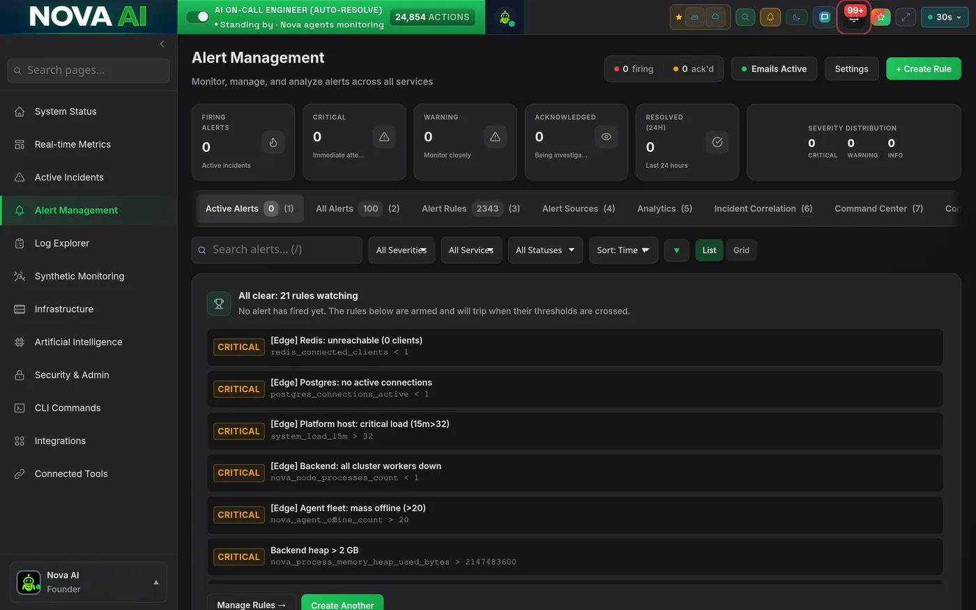Expand the Nova AI Founder profile menu
976x610 pixels.
pos(89,582)
